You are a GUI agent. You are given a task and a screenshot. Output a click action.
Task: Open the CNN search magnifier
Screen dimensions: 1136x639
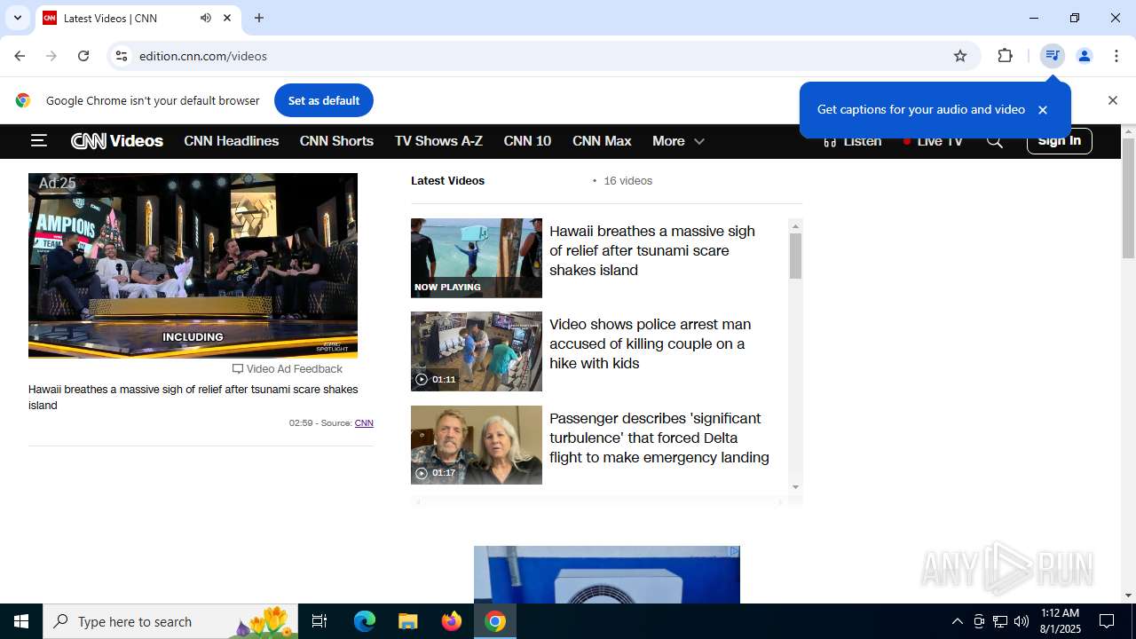pyautogui.click(x=995, y=141)
